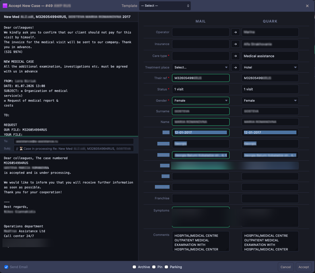Click the Cancel button
This screenshot has height=273, width=315.
tap(286, 267)
